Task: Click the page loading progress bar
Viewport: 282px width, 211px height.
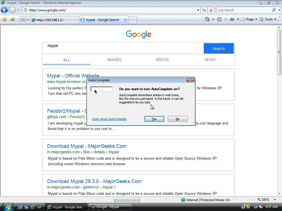Action: coord(127,200)
